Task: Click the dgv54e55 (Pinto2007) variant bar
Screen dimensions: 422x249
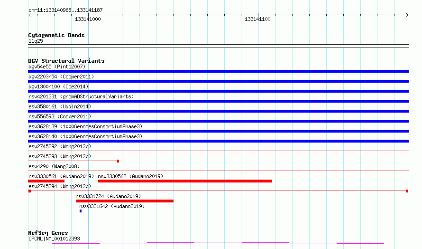Action: click(x=218, y=71)
